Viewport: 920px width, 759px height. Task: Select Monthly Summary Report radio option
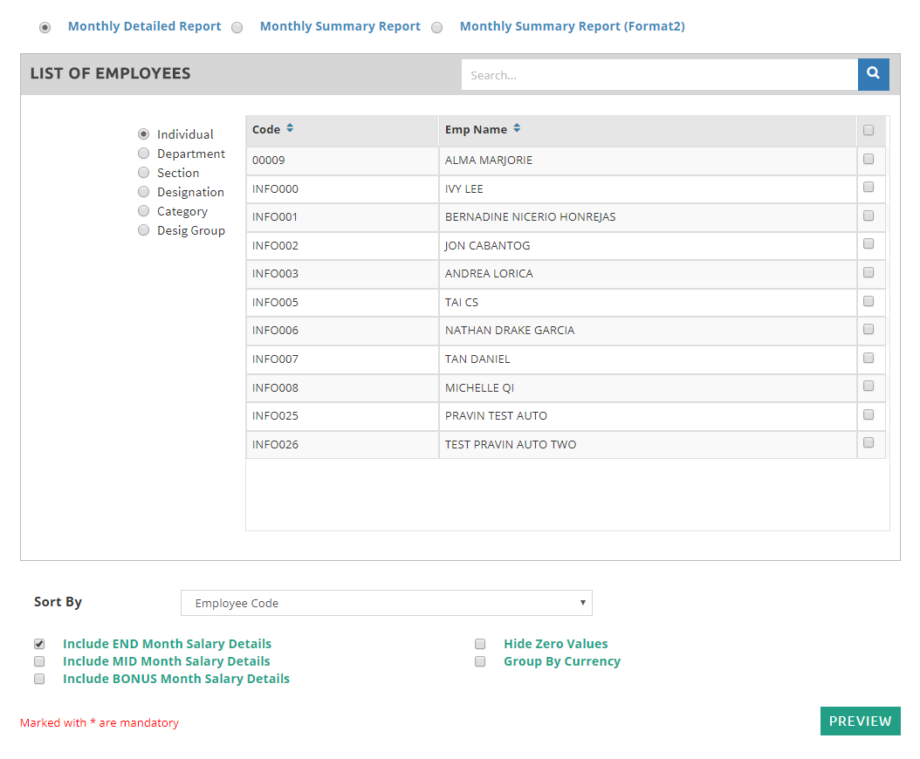[x=237, y=28]
